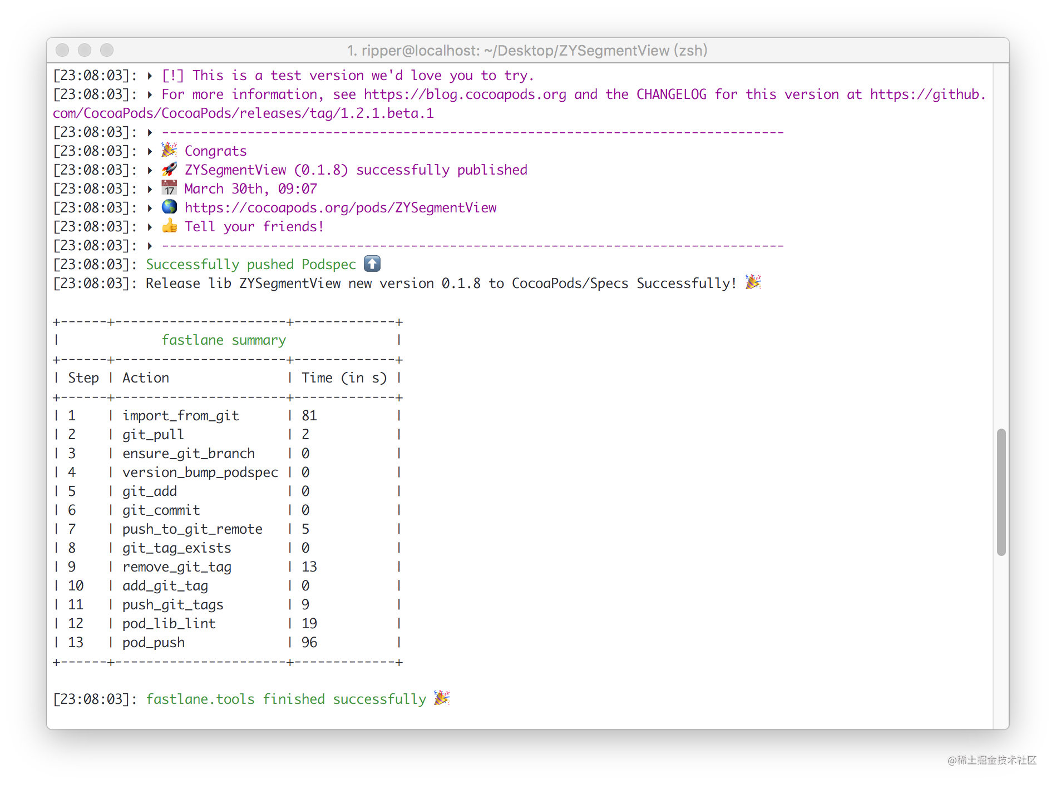Minimize the terminal window
1056x785 pixels.
tap(85, 50)
